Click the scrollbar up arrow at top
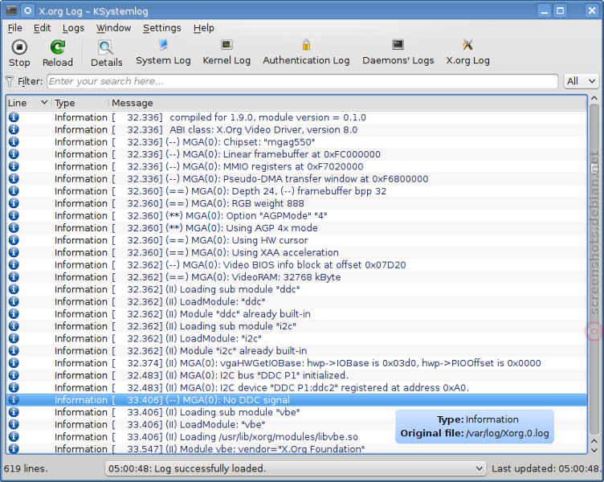Image resolution: width=604 pixels, height=482 pixels. tap(594, 98)
